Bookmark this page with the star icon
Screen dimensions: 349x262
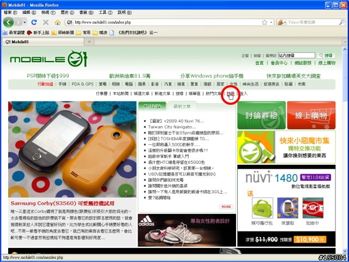264,22
